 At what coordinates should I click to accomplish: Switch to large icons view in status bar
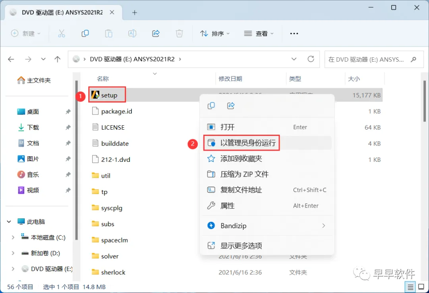[421, 287]
